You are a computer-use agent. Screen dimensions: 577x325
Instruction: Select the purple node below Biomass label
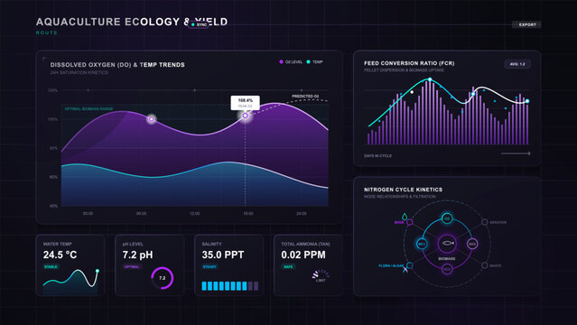[x=447, y=269]
